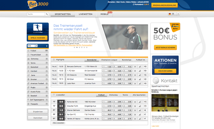Image resolution: width=214 pixels, height=129 pixels.
Task: Select Eishockey in the sports sidebar
Action: (x=38, y=59)
